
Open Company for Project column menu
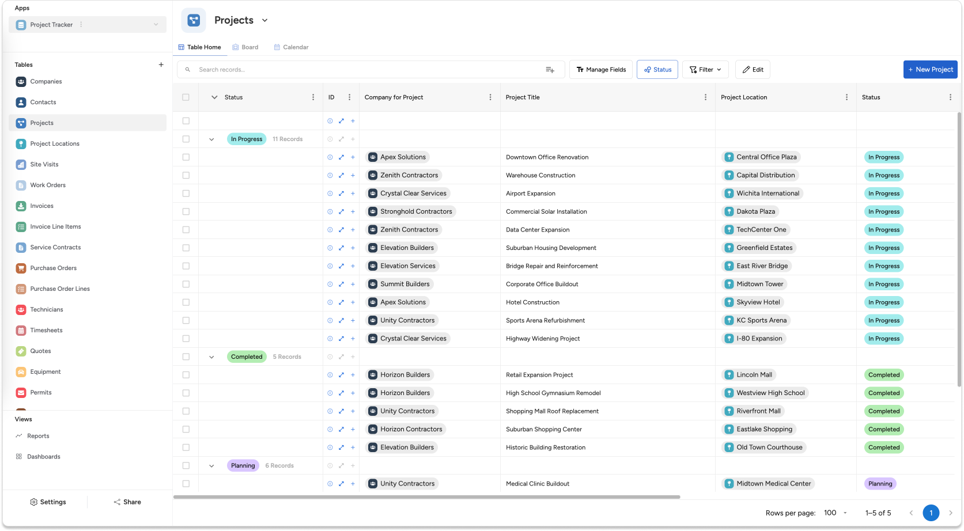coord(490,97)
